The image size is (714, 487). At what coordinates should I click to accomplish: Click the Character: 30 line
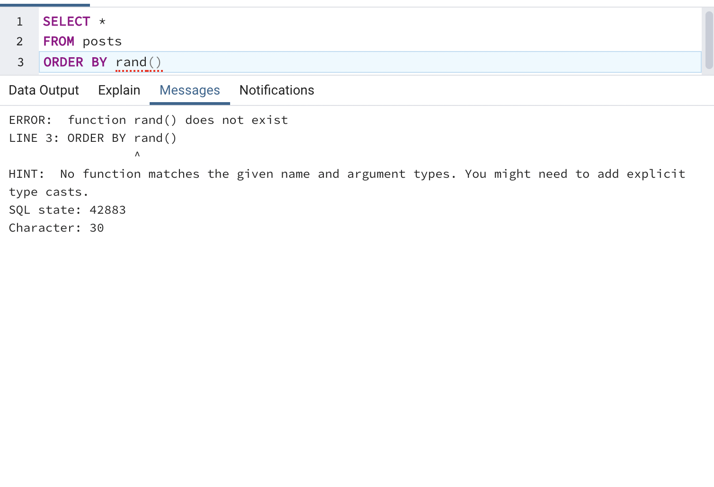[56, 228]
